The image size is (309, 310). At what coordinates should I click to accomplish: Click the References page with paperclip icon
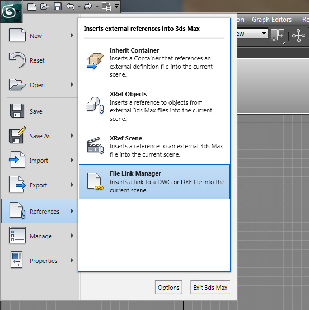point(17,210)
